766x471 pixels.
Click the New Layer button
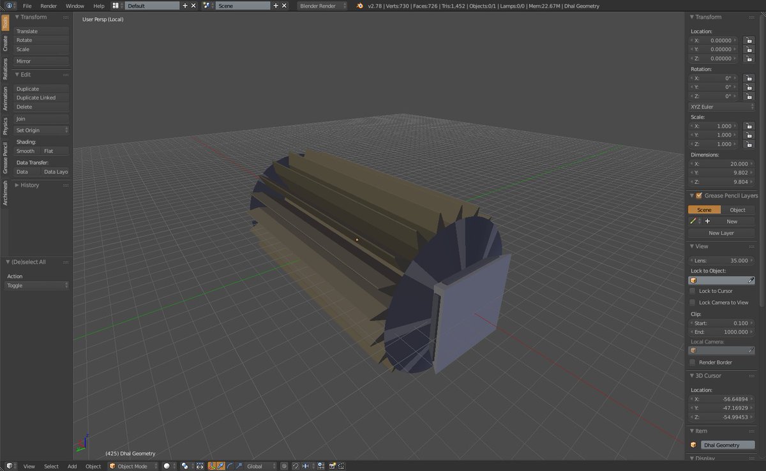click(721, 233)
